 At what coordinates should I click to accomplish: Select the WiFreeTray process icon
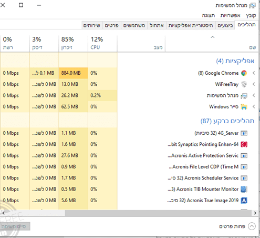point(244,84)
